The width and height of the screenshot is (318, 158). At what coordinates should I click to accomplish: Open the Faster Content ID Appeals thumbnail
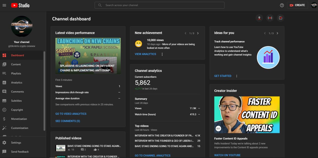pyautogui.click(x=247, y=115)
